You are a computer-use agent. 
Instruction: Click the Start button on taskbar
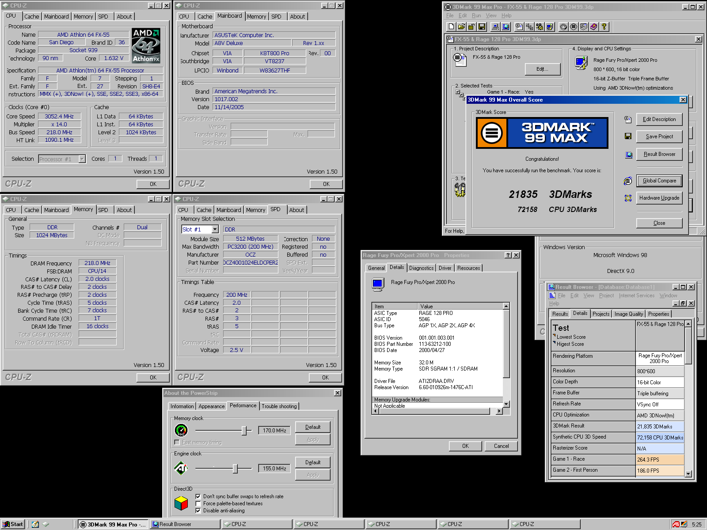click(x=13, y=524)
